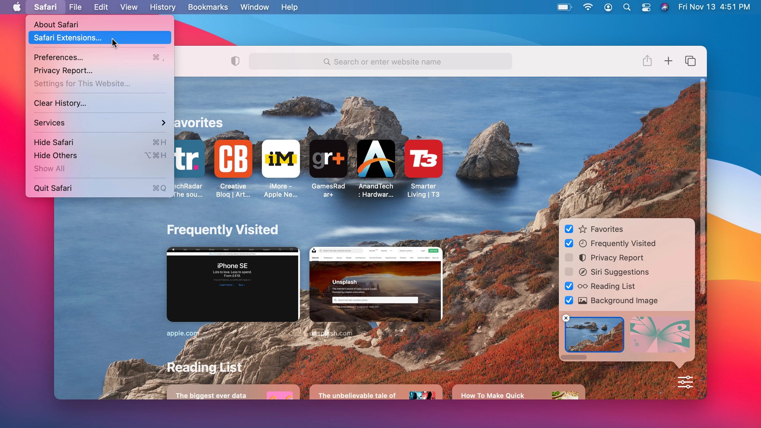
Task: Open 'How To Make Quick' reading list item
Action: pyautogui.click(x=519, y=392)
